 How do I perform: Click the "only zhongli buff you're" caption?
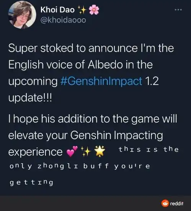coord(80,166)
